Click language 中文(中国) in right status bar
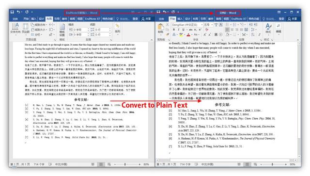The width and height of the screenshot is (310, 176). coord(207,164)
